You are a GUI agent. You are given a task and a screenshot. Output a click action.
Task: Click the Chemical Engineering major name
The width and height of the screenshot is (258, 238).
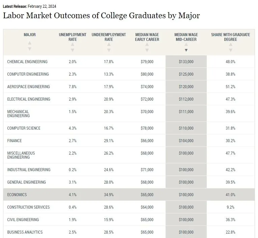tap(27, 62)
